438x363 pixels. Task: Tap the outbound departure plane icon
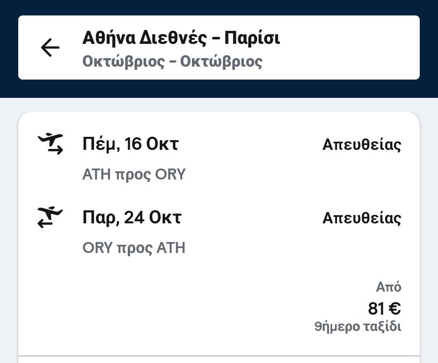[x=50, y=144]
